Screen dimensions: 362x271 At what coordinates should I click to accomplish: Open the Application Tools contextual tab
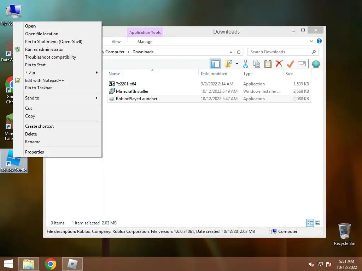point(145,32)
